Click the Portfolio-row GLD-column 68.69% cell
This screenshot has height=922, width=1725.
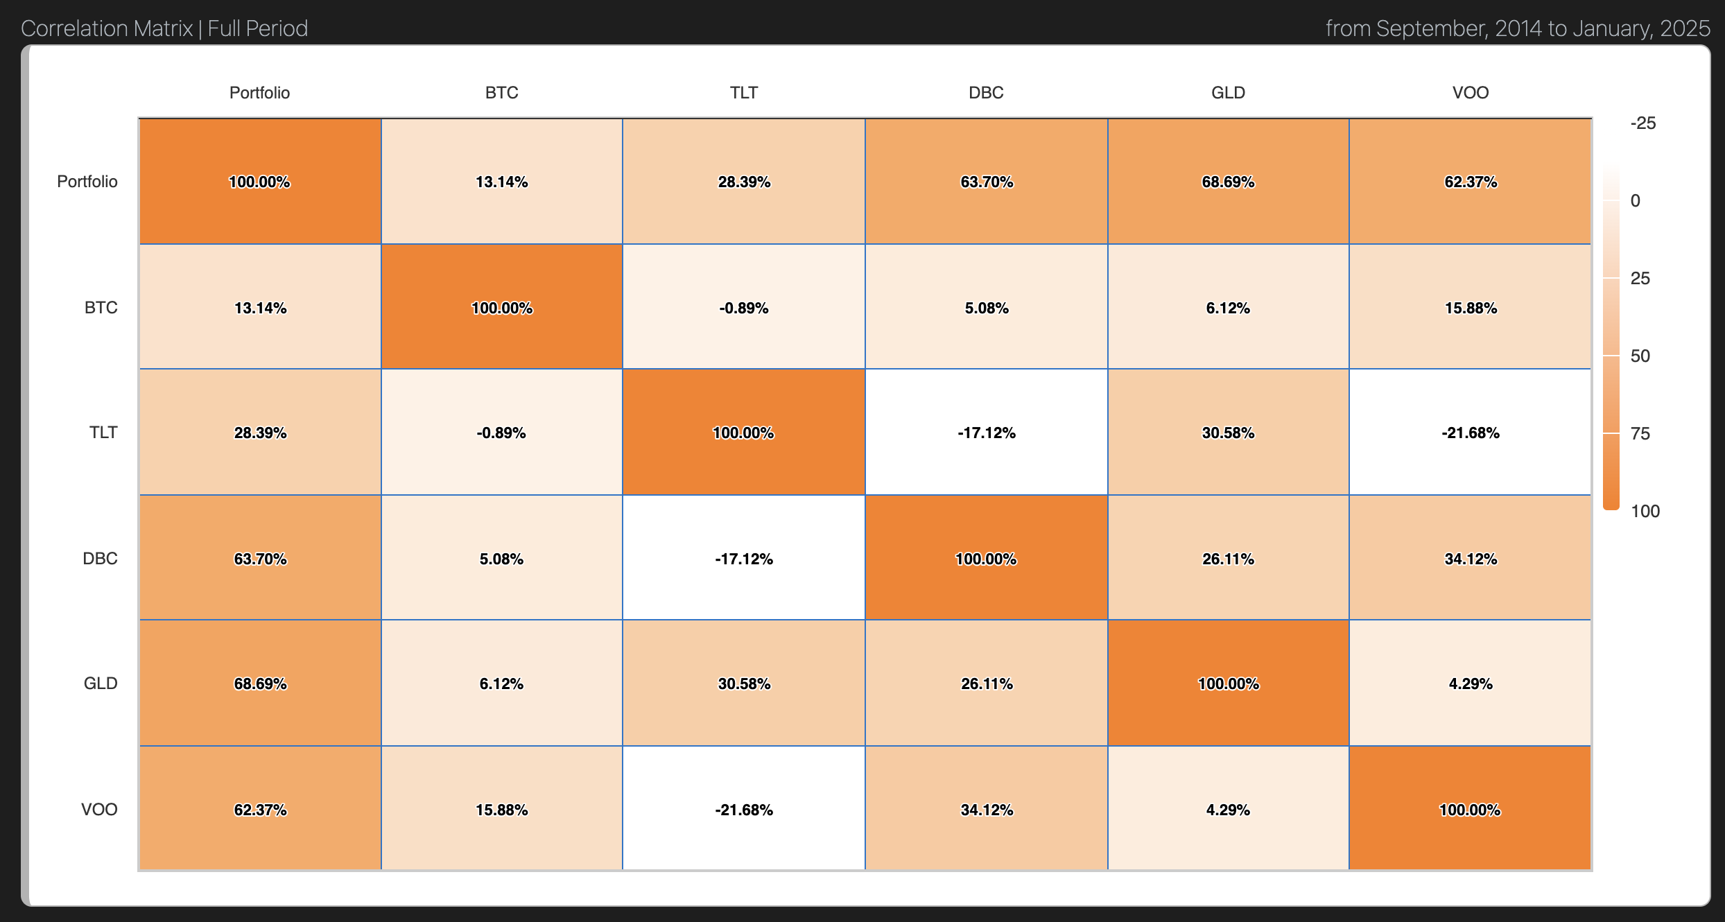(x=1228, y=182)
